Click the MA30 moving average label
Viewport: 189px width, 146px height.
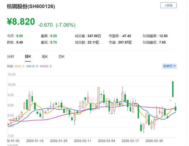coord(46,66)
